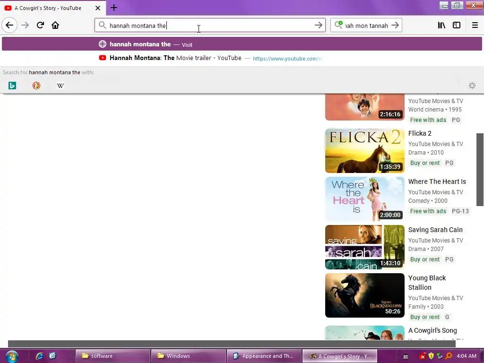Open the Library bookshelf icon
The width and height of the screenshot is (484, 363).
coord(441,25)
